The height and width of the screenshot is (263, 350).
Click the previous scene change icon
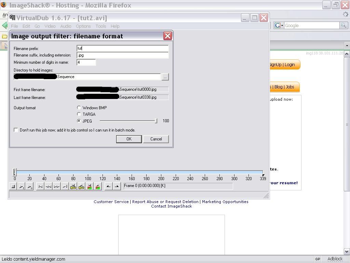tap(90, 186)
